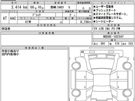135x101 pixels.
Task: Click the width value 173
Action: pyautogui.click(x=117, y=43)
